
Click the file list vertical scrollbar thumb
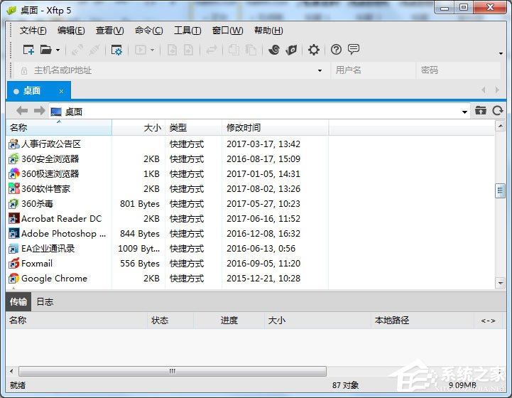(x=500, y=190)
